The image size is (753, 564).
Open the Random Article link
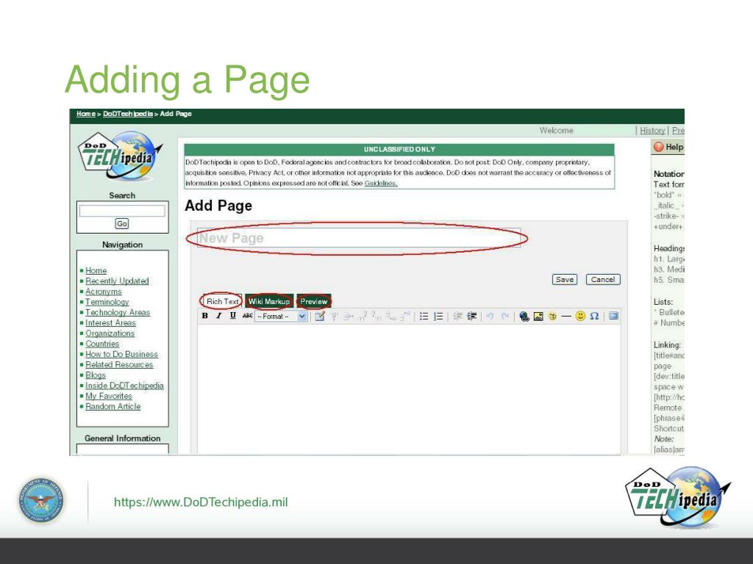click(x=113, y=407)
